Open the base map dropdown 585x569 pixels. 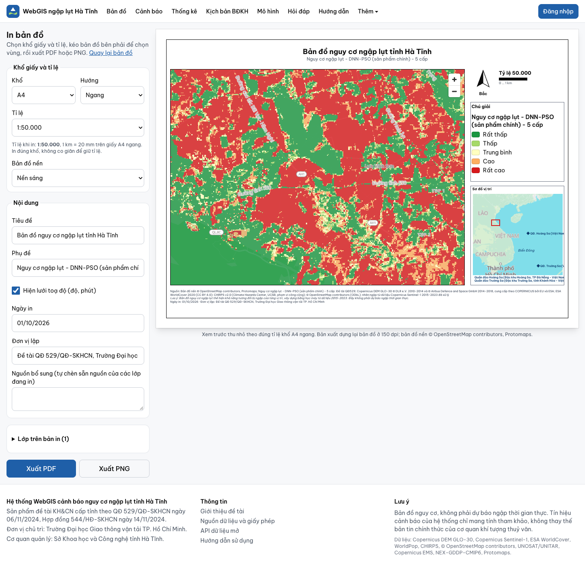click(78, 178)
